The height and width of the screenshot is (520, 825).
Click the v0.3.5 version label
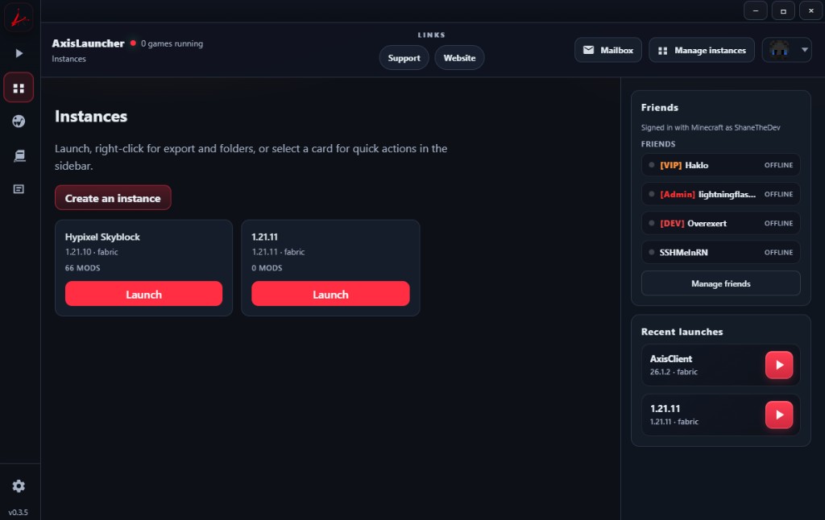(x=19, y=512)
